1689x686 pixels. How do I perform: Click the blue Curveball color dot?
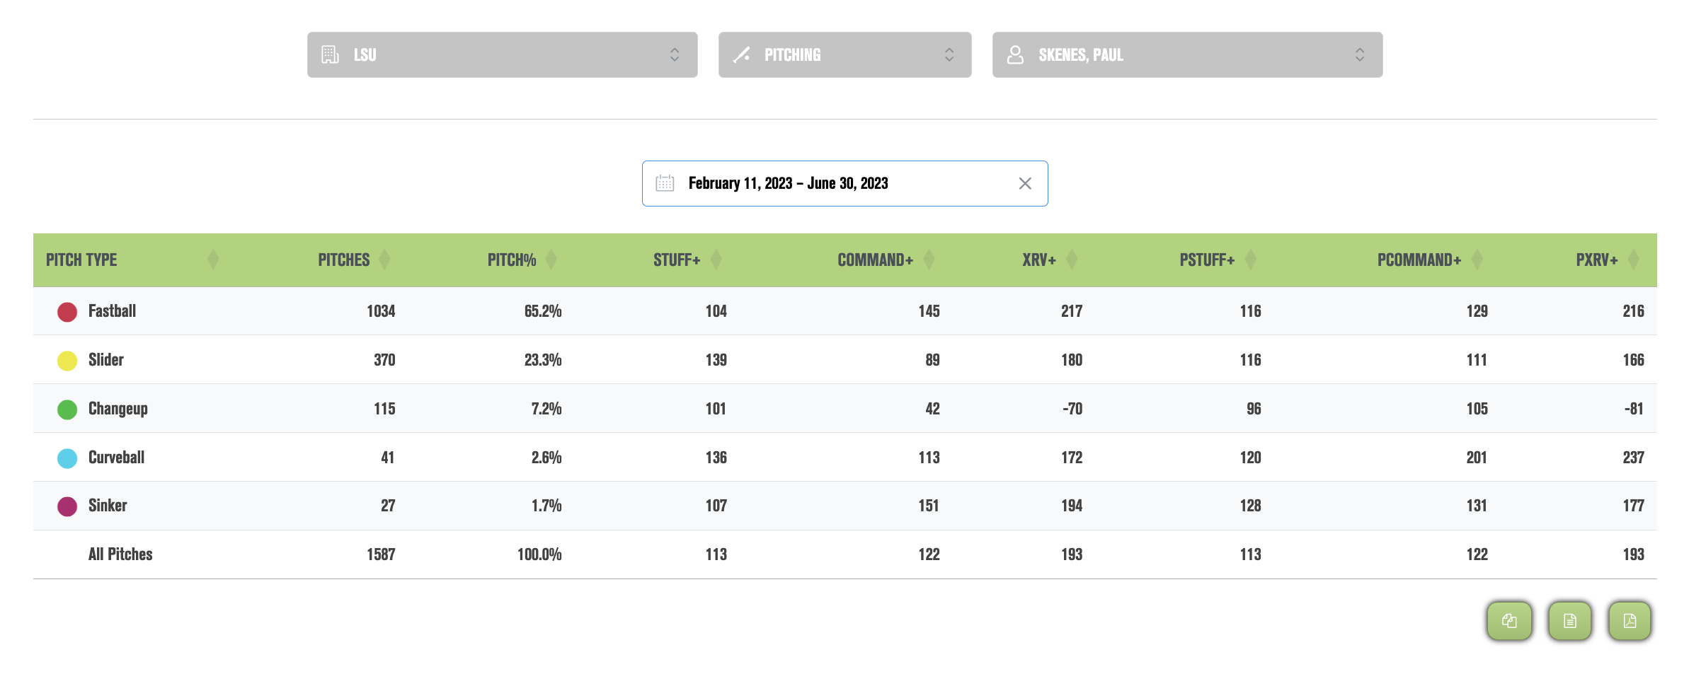tap(67, 458)
